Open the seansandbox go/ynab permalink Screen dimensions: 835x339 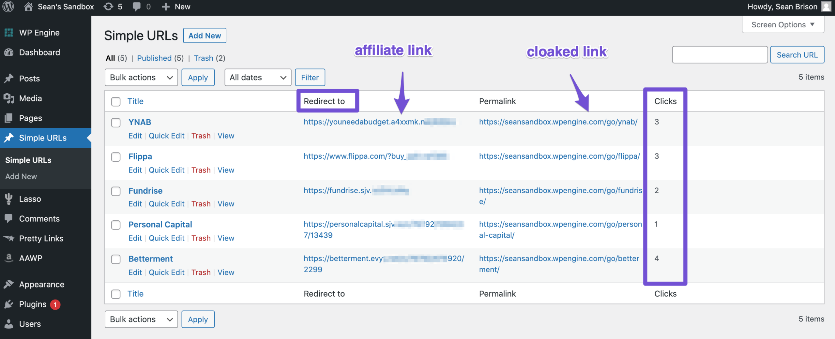(558, 122)
